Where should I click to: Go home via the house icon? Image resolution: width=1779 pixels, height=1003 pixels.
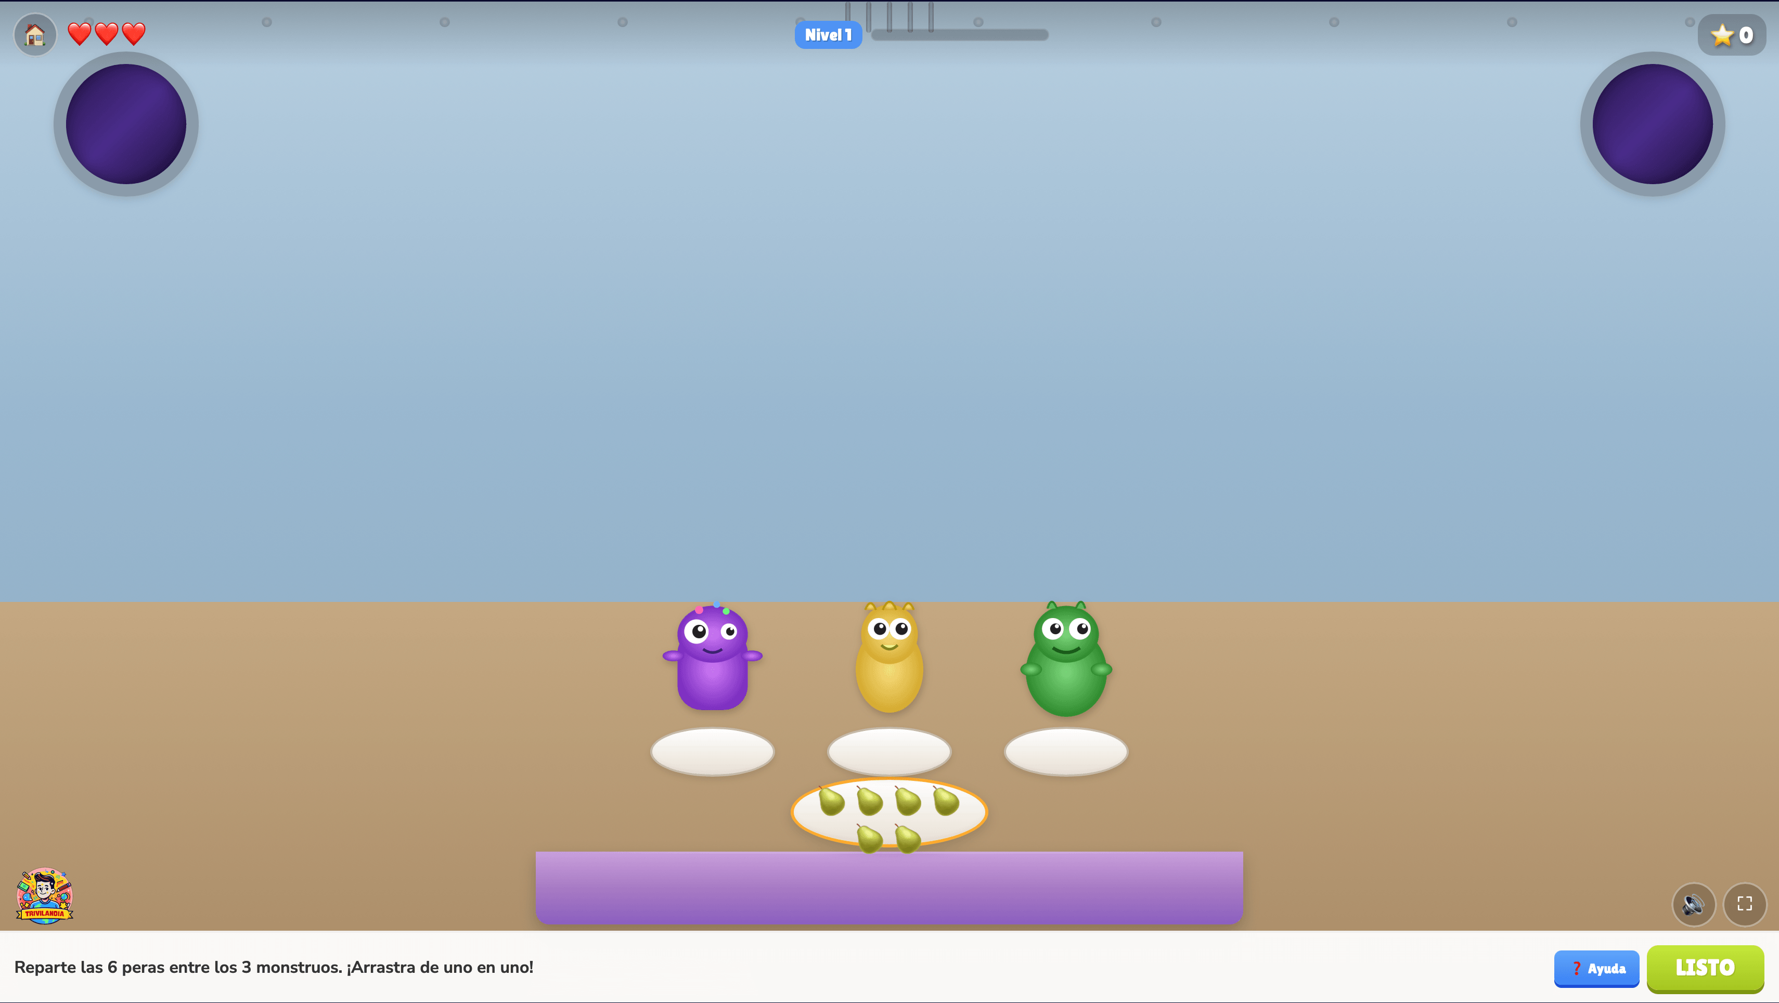click(x=35, y=34)
